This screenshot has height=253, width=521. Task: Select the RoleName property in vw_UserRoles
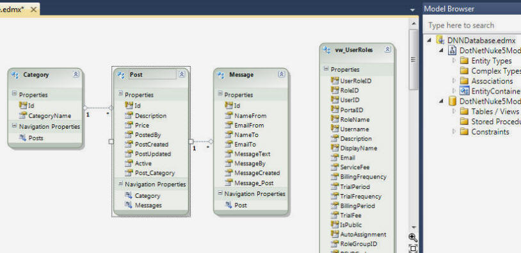pos(355,119)
